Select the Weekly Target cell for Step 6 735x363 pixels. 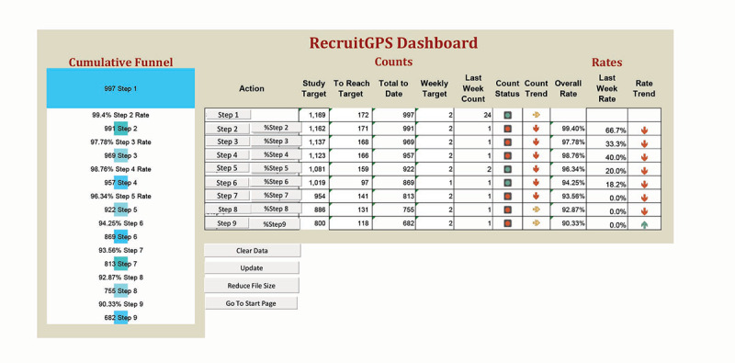tap(435, 183)
